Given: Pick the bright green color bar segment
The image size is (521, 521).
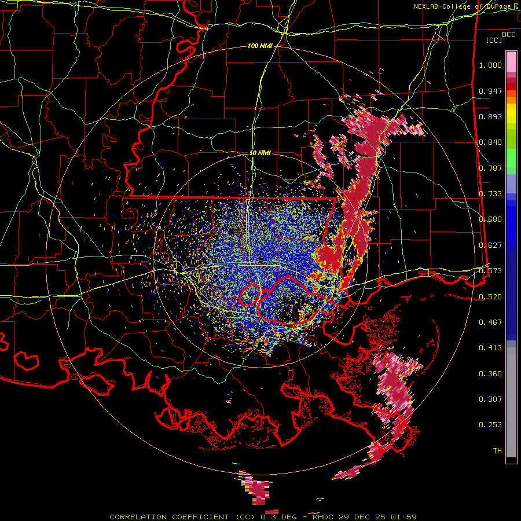Looking at the screenshot, I should pos(511,158).
